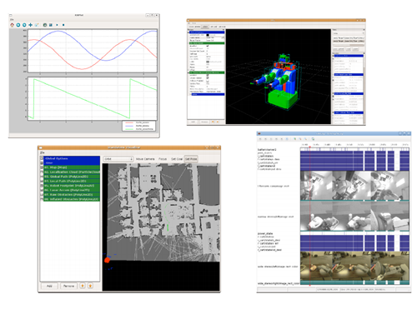Click the first grayscale camera thumbnail in the bag timeline
Viewport: 417px width, 314px height.
316,185
